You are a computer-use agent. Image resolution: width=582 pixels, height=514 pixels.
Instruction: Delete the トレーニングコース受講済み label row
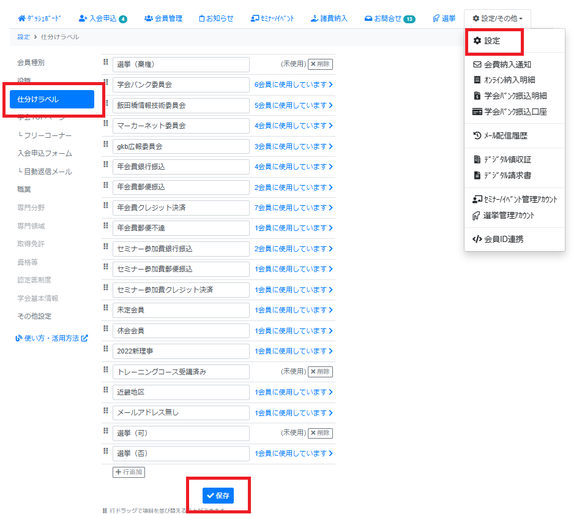pyautogui.click(x=320, y=371)
